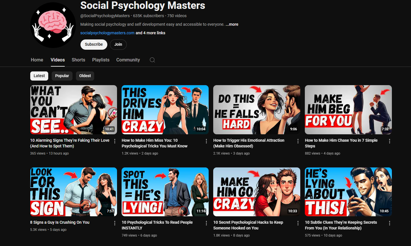Click the 575 views text

pyautogui.click(x=313, y=235)
